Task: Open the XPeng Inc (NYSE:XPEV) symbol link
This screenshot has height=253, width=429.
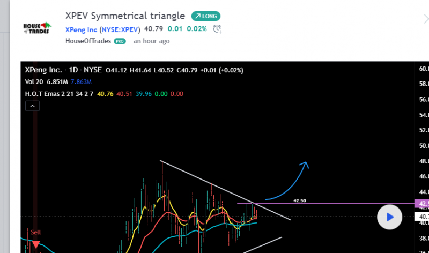Action: (102, 29)
